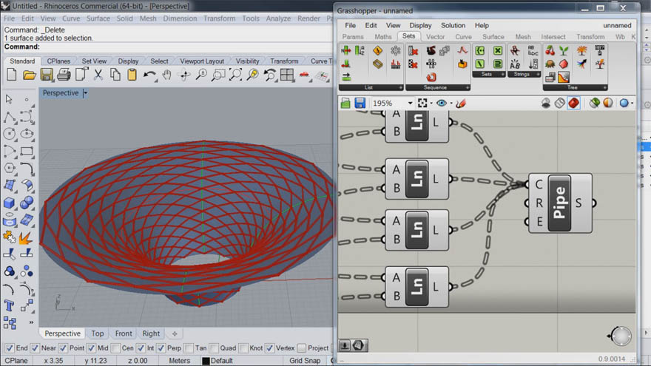Select the Polyline tool in sidebar

pyautogui.click(x=9, y=118)
